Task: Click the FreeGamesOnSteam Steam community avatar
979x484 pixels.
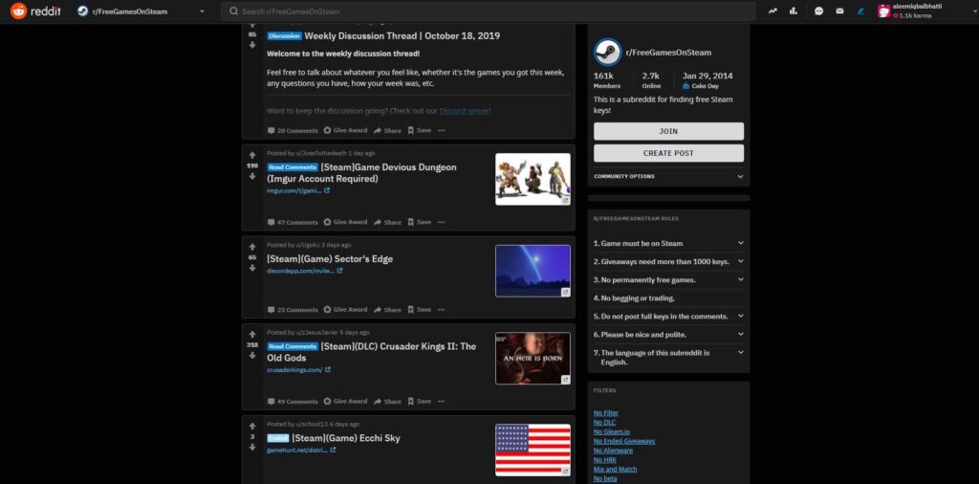Action: (607, 53)
